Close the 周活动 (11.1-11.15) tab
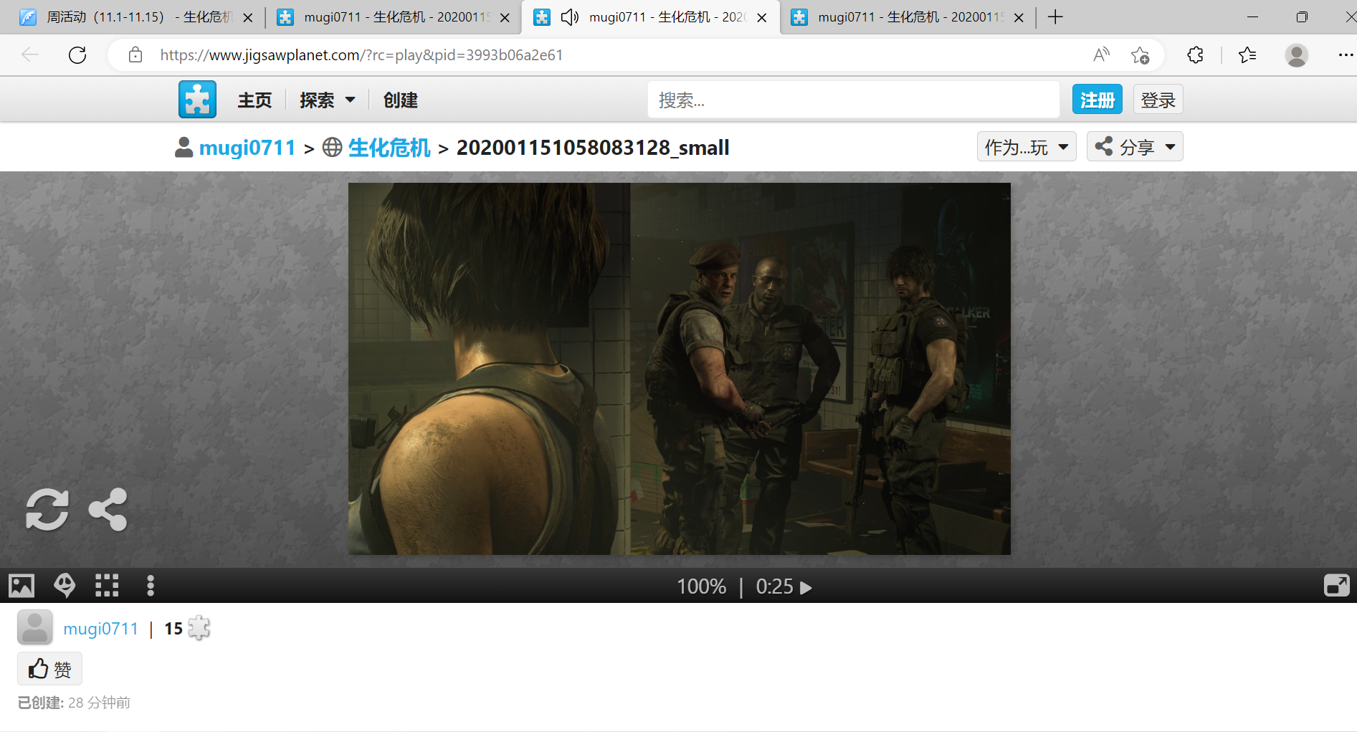The width and height of the screenshot is (1357, 732). coord(248,18)
